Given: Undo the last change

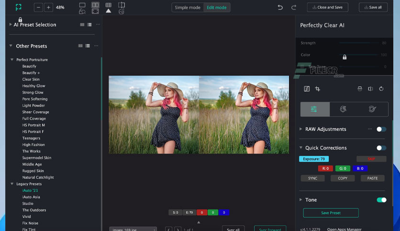Looking at the screenshot, I should (x=280, y=7).
